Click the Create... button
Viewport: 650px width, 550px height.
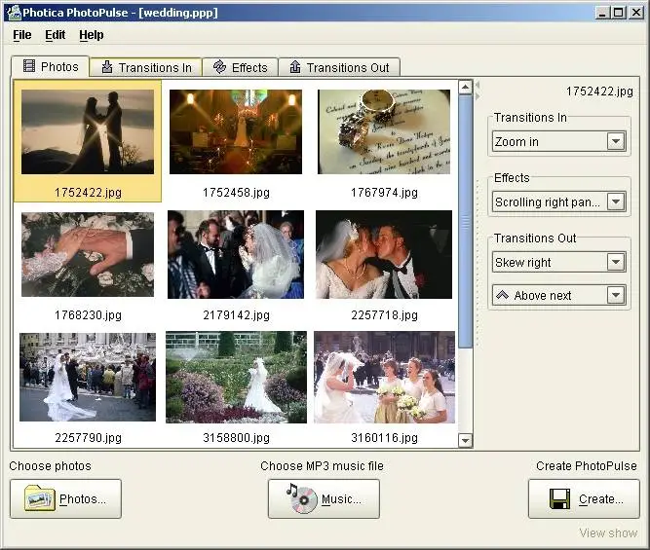click(x=584, y=498)
